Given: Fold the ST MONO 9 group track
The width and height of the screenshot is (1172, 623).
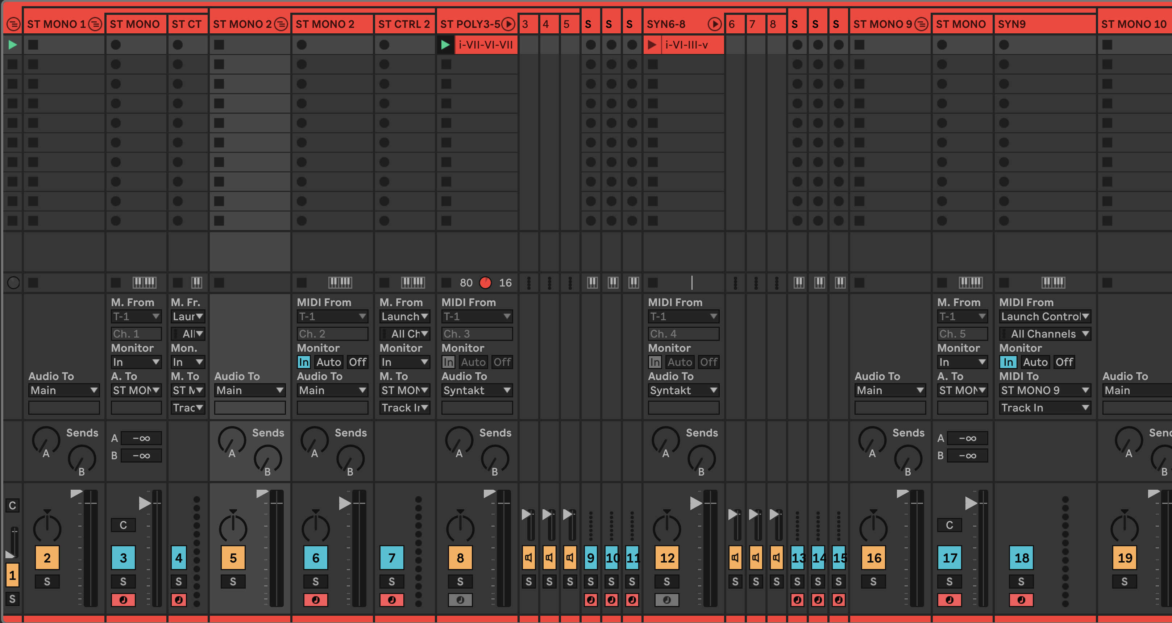Looking at the screenshot, I should click(x=921, y=24).
